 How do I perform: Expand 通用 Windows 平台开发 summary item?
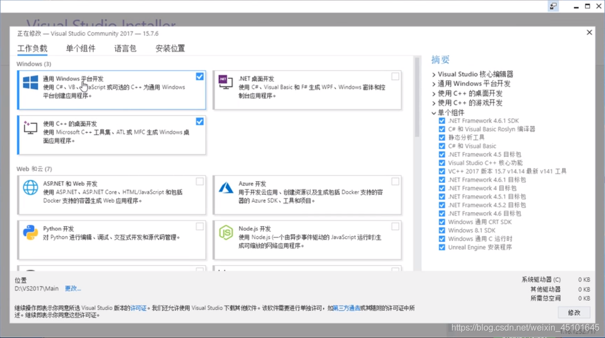coord(433,84)
